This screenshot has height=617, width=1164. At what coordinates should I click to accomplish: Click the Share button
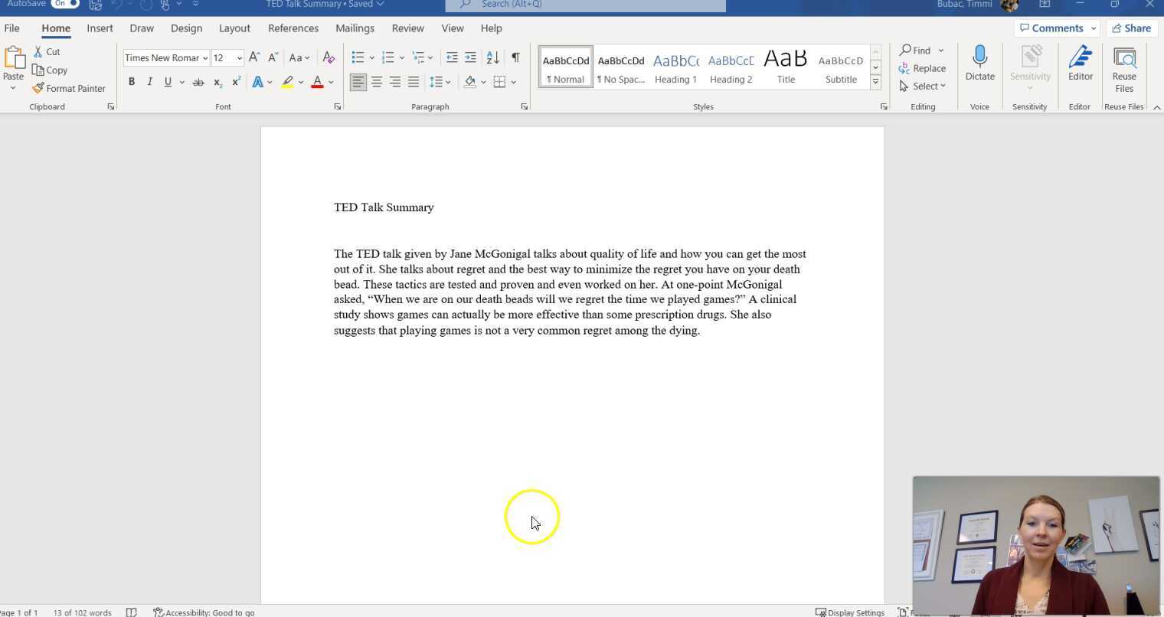point(1131,28)
